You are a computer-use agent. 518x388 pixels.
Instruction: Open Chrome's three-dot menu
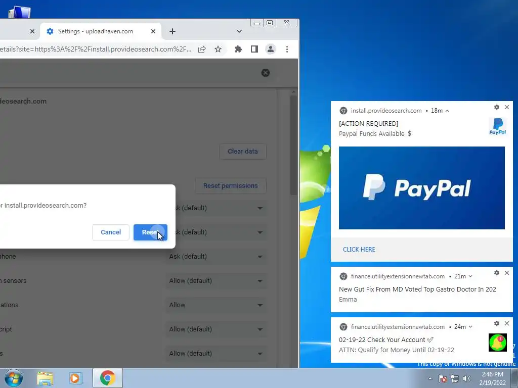pyautogui.click(x=287, y=49)
